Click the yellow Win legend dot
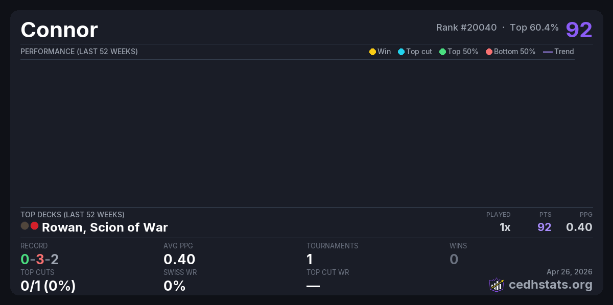 coord(372,52)
